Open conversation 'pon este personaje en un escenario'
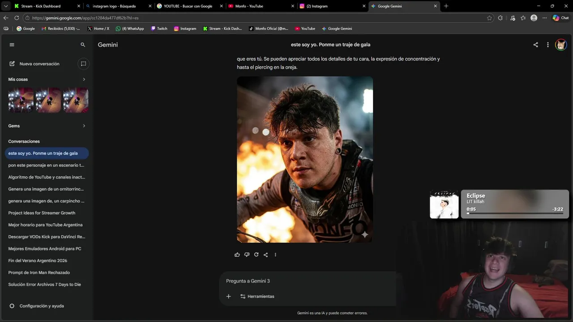Screen dimensions: 573x322 47,165
